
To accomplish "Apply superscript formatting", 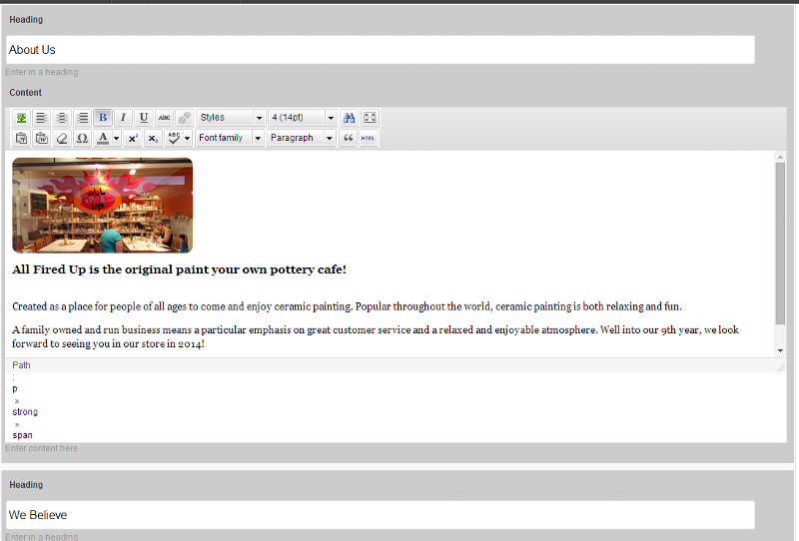I will 133,138.
